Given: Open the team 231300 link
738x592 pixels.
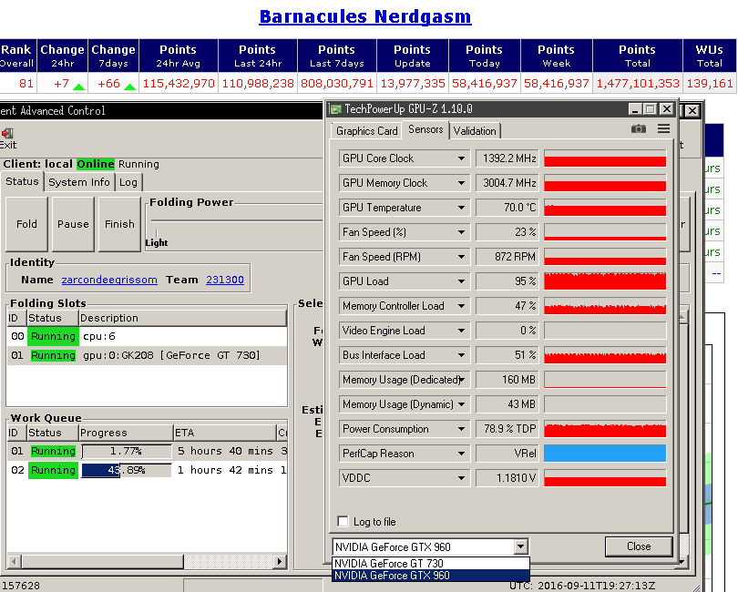Looking at the screenshot, I should pos(225,280).
